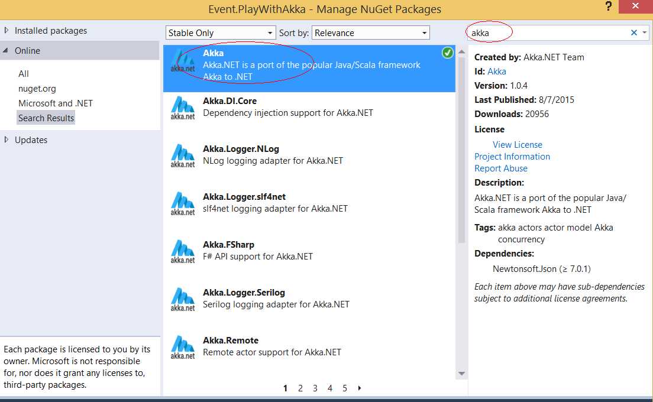Click the package list scrollbar thumb
This screenshot has height=402, width=653.
tap(461, 150)
